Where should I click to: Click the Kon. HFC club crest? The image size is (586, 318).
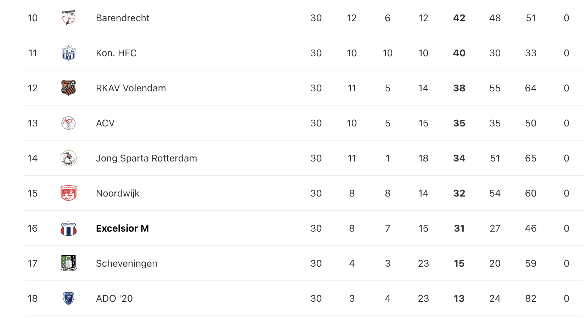tap(68, 53)
